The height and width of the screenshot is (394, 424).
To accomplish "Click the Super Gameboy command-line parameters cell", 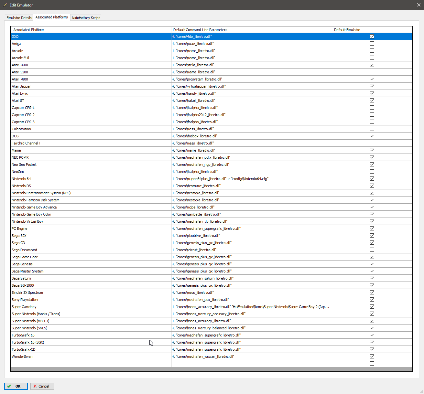I will [x=251, y=307].
